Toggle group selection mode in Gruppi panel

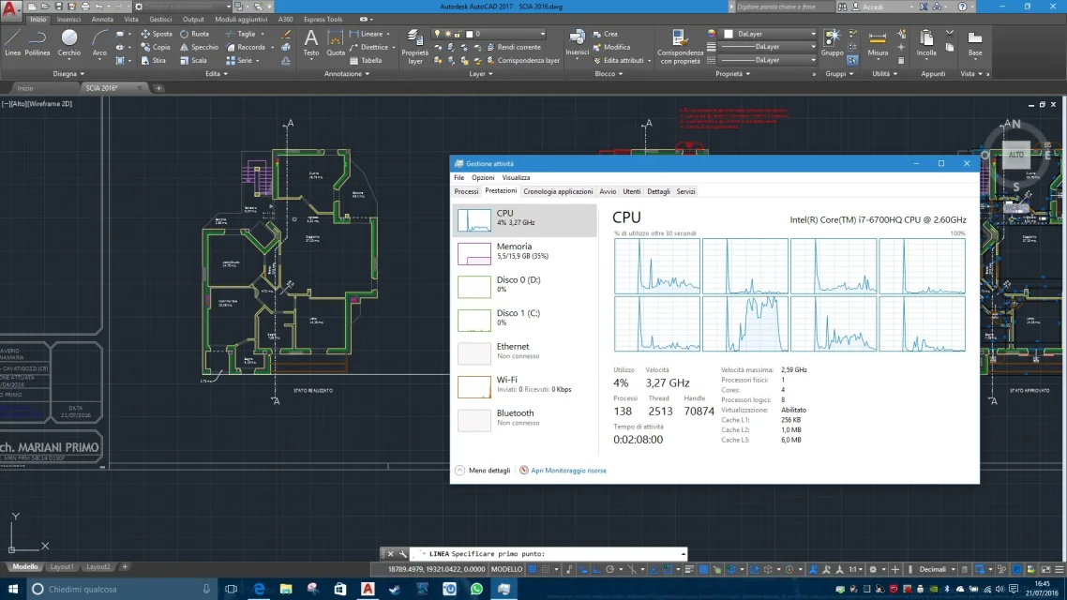pyautogui.click(x=852, y=61)
